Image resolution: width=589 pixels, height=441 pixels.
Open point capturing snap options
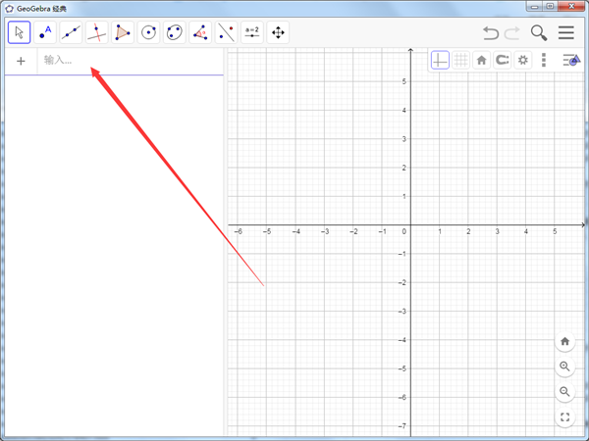pyautogui.click(x=503, y=60)
